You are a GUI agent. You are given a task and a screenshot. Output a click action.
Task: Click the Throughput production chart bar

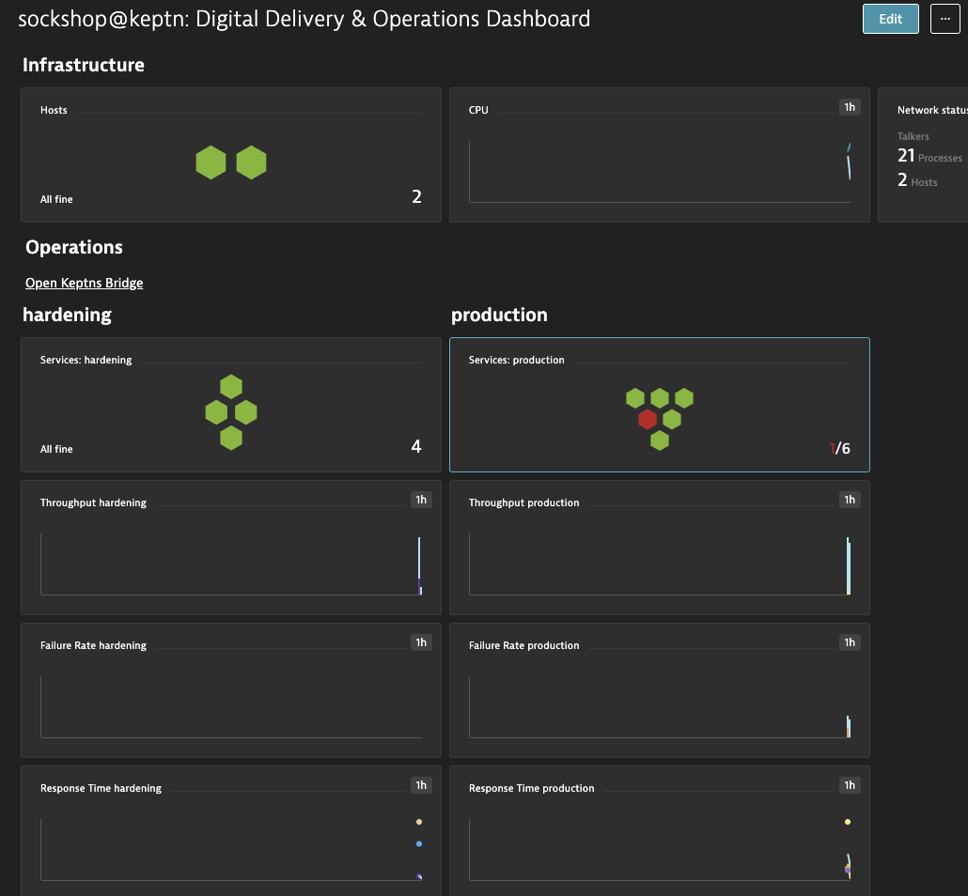[849, 565]
